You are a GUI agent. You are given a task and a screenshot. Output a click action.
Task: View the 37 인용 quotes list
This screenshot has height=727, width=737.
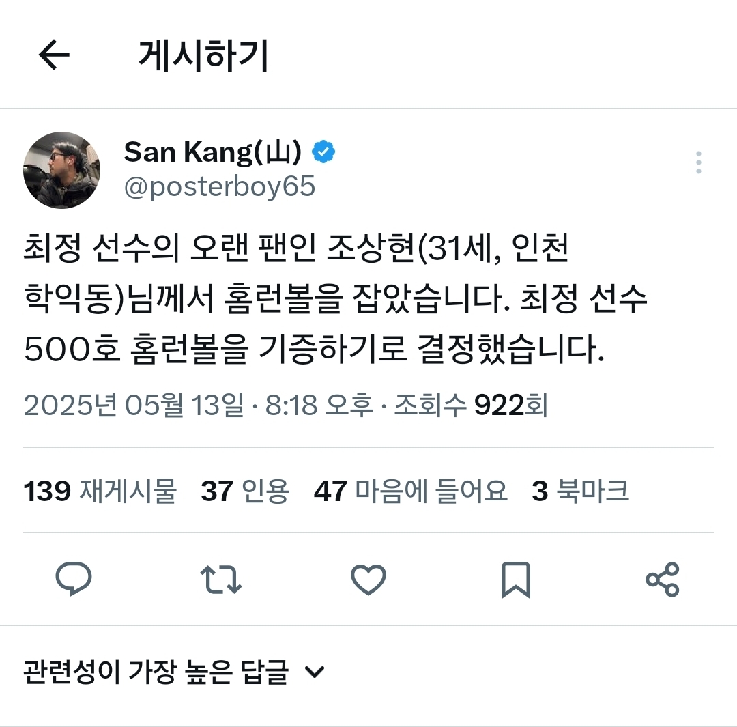245,491
